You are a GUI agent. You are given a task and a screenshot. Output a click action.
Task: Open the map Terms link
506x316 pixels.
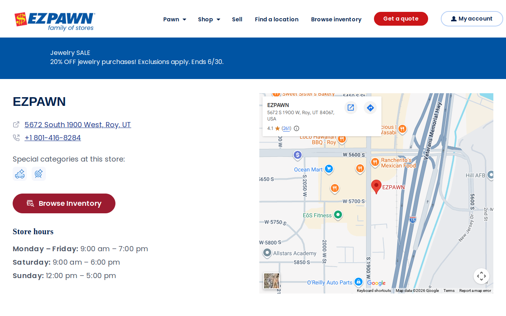tap(449, 291)
